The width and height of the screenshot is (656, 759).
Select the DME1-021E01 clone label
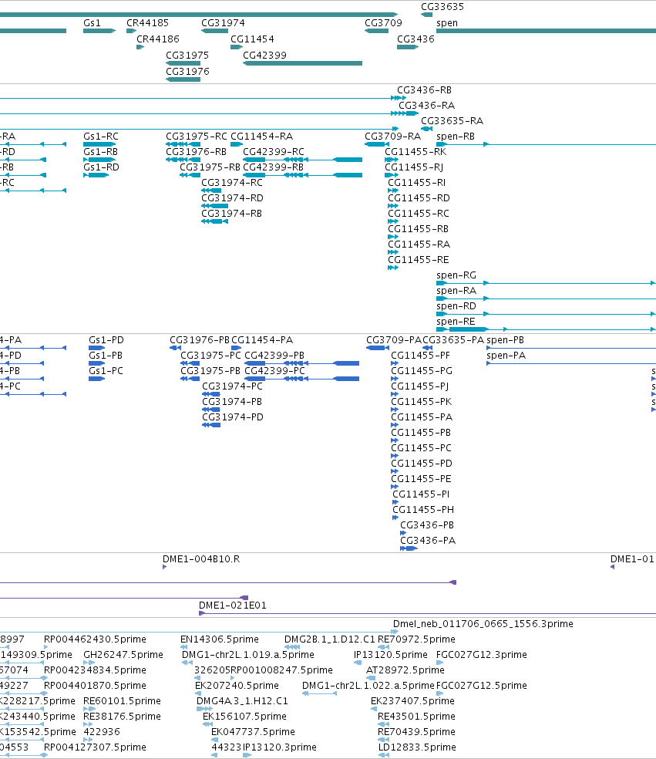[x=233, y=606]
